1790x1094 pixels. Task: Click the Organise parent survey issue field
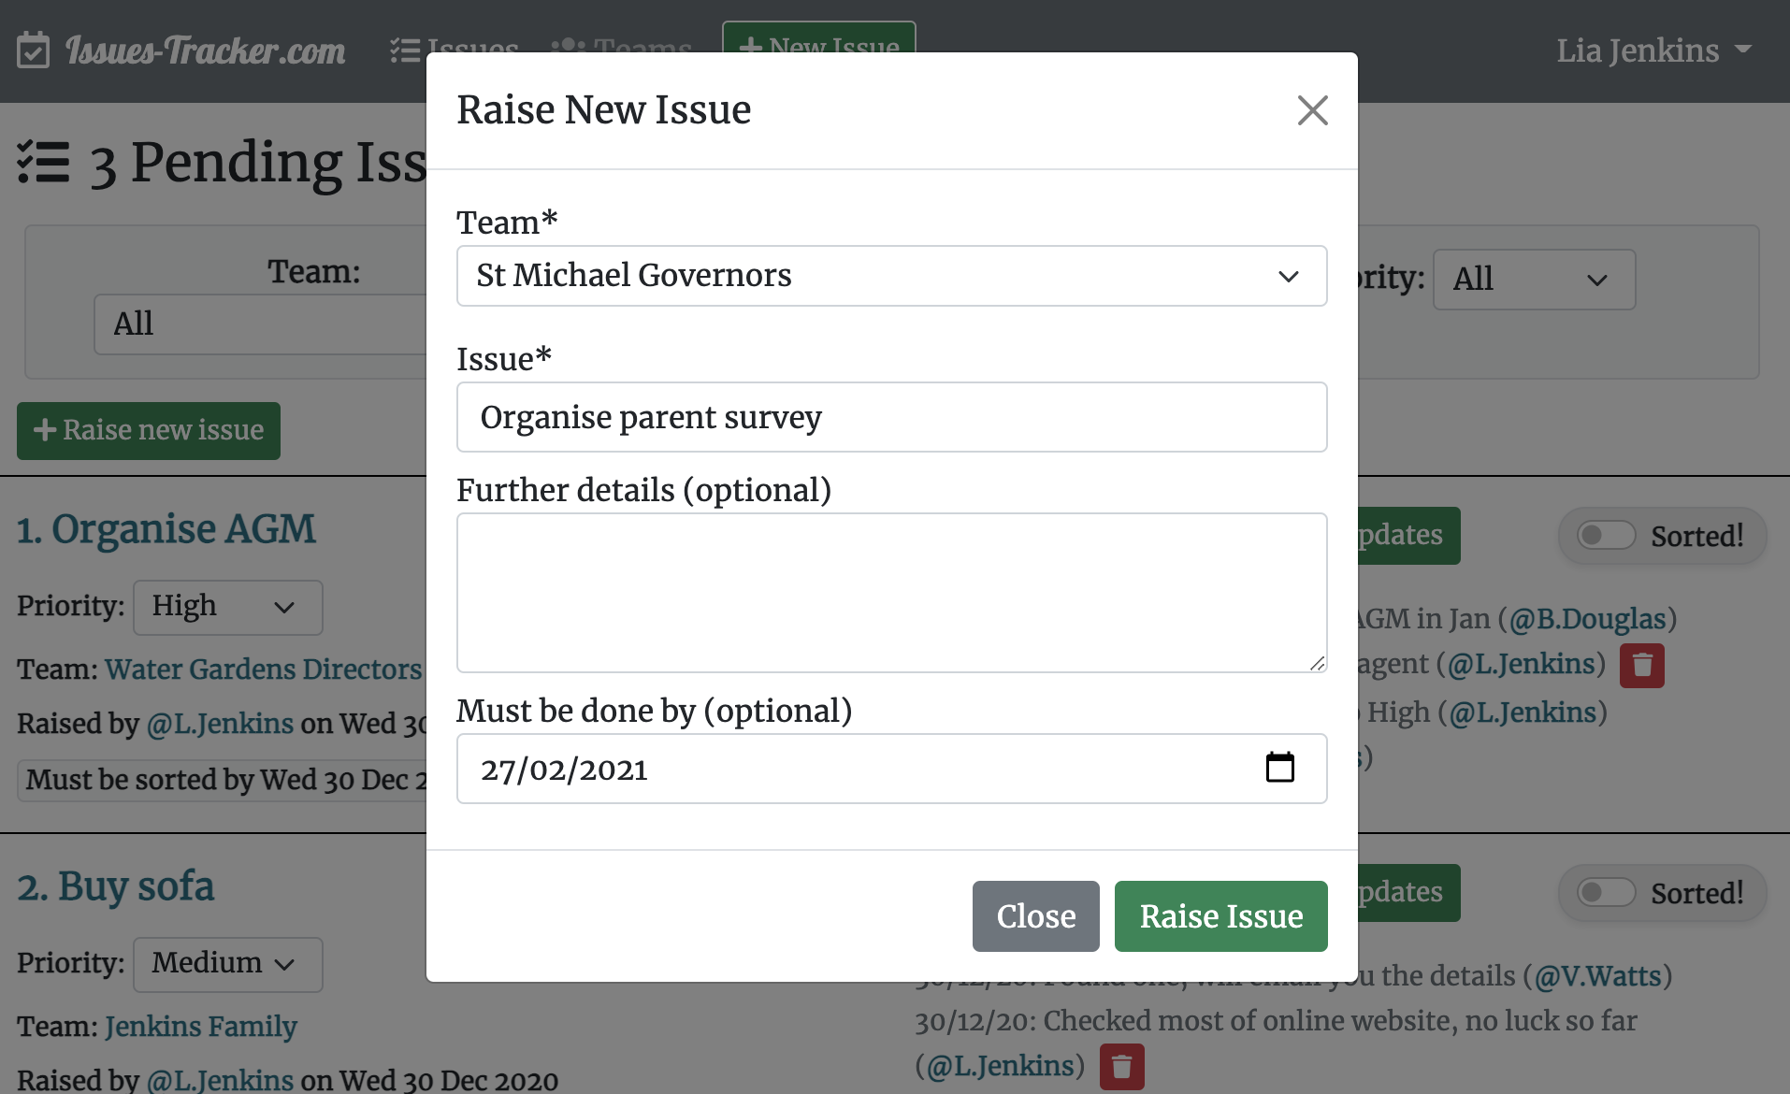(x=890, y=417)
